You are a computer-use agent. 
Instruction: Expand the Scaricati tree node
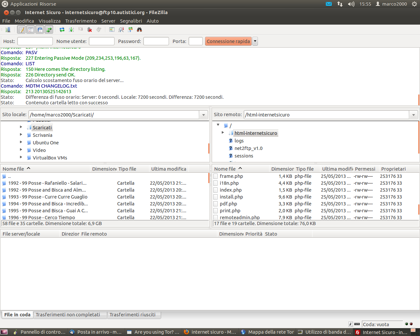[x=21, y=127]
